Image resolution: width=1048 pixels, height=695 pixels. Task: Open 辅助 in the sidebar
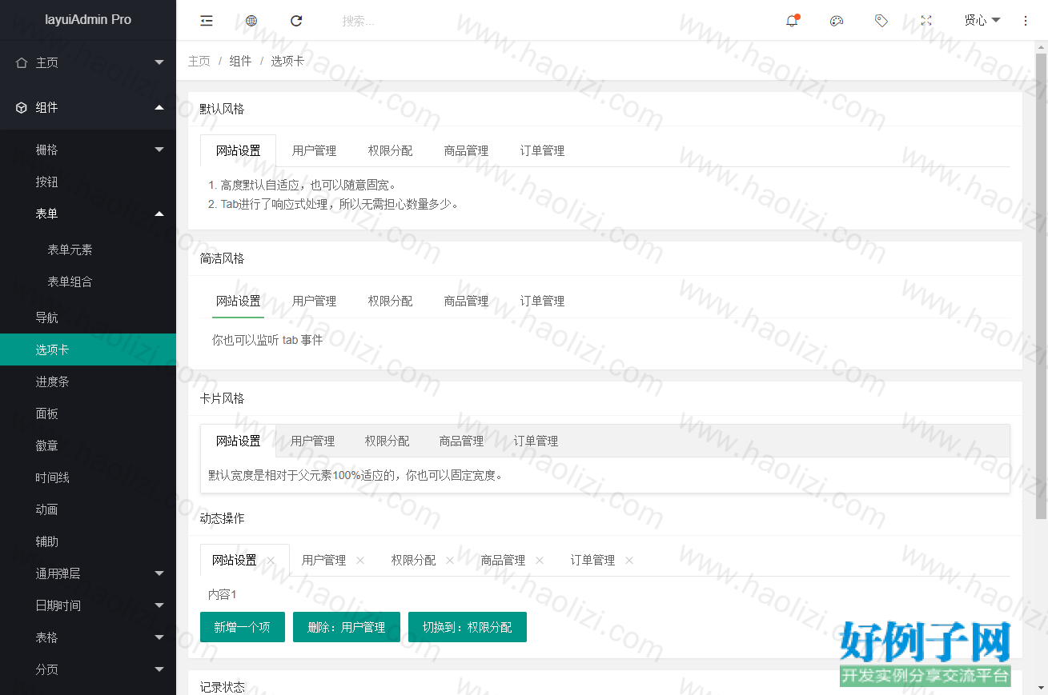[88, 541]
